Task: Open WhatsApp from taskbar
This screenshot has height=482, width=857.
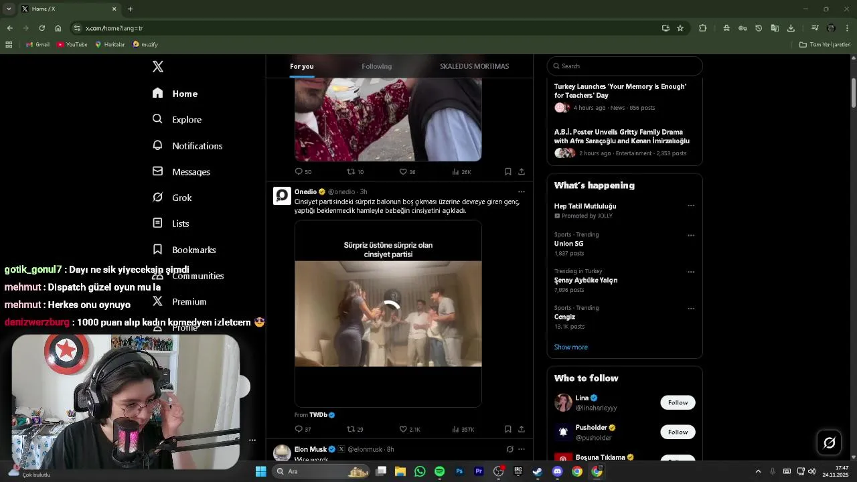Action: point(420,471)
